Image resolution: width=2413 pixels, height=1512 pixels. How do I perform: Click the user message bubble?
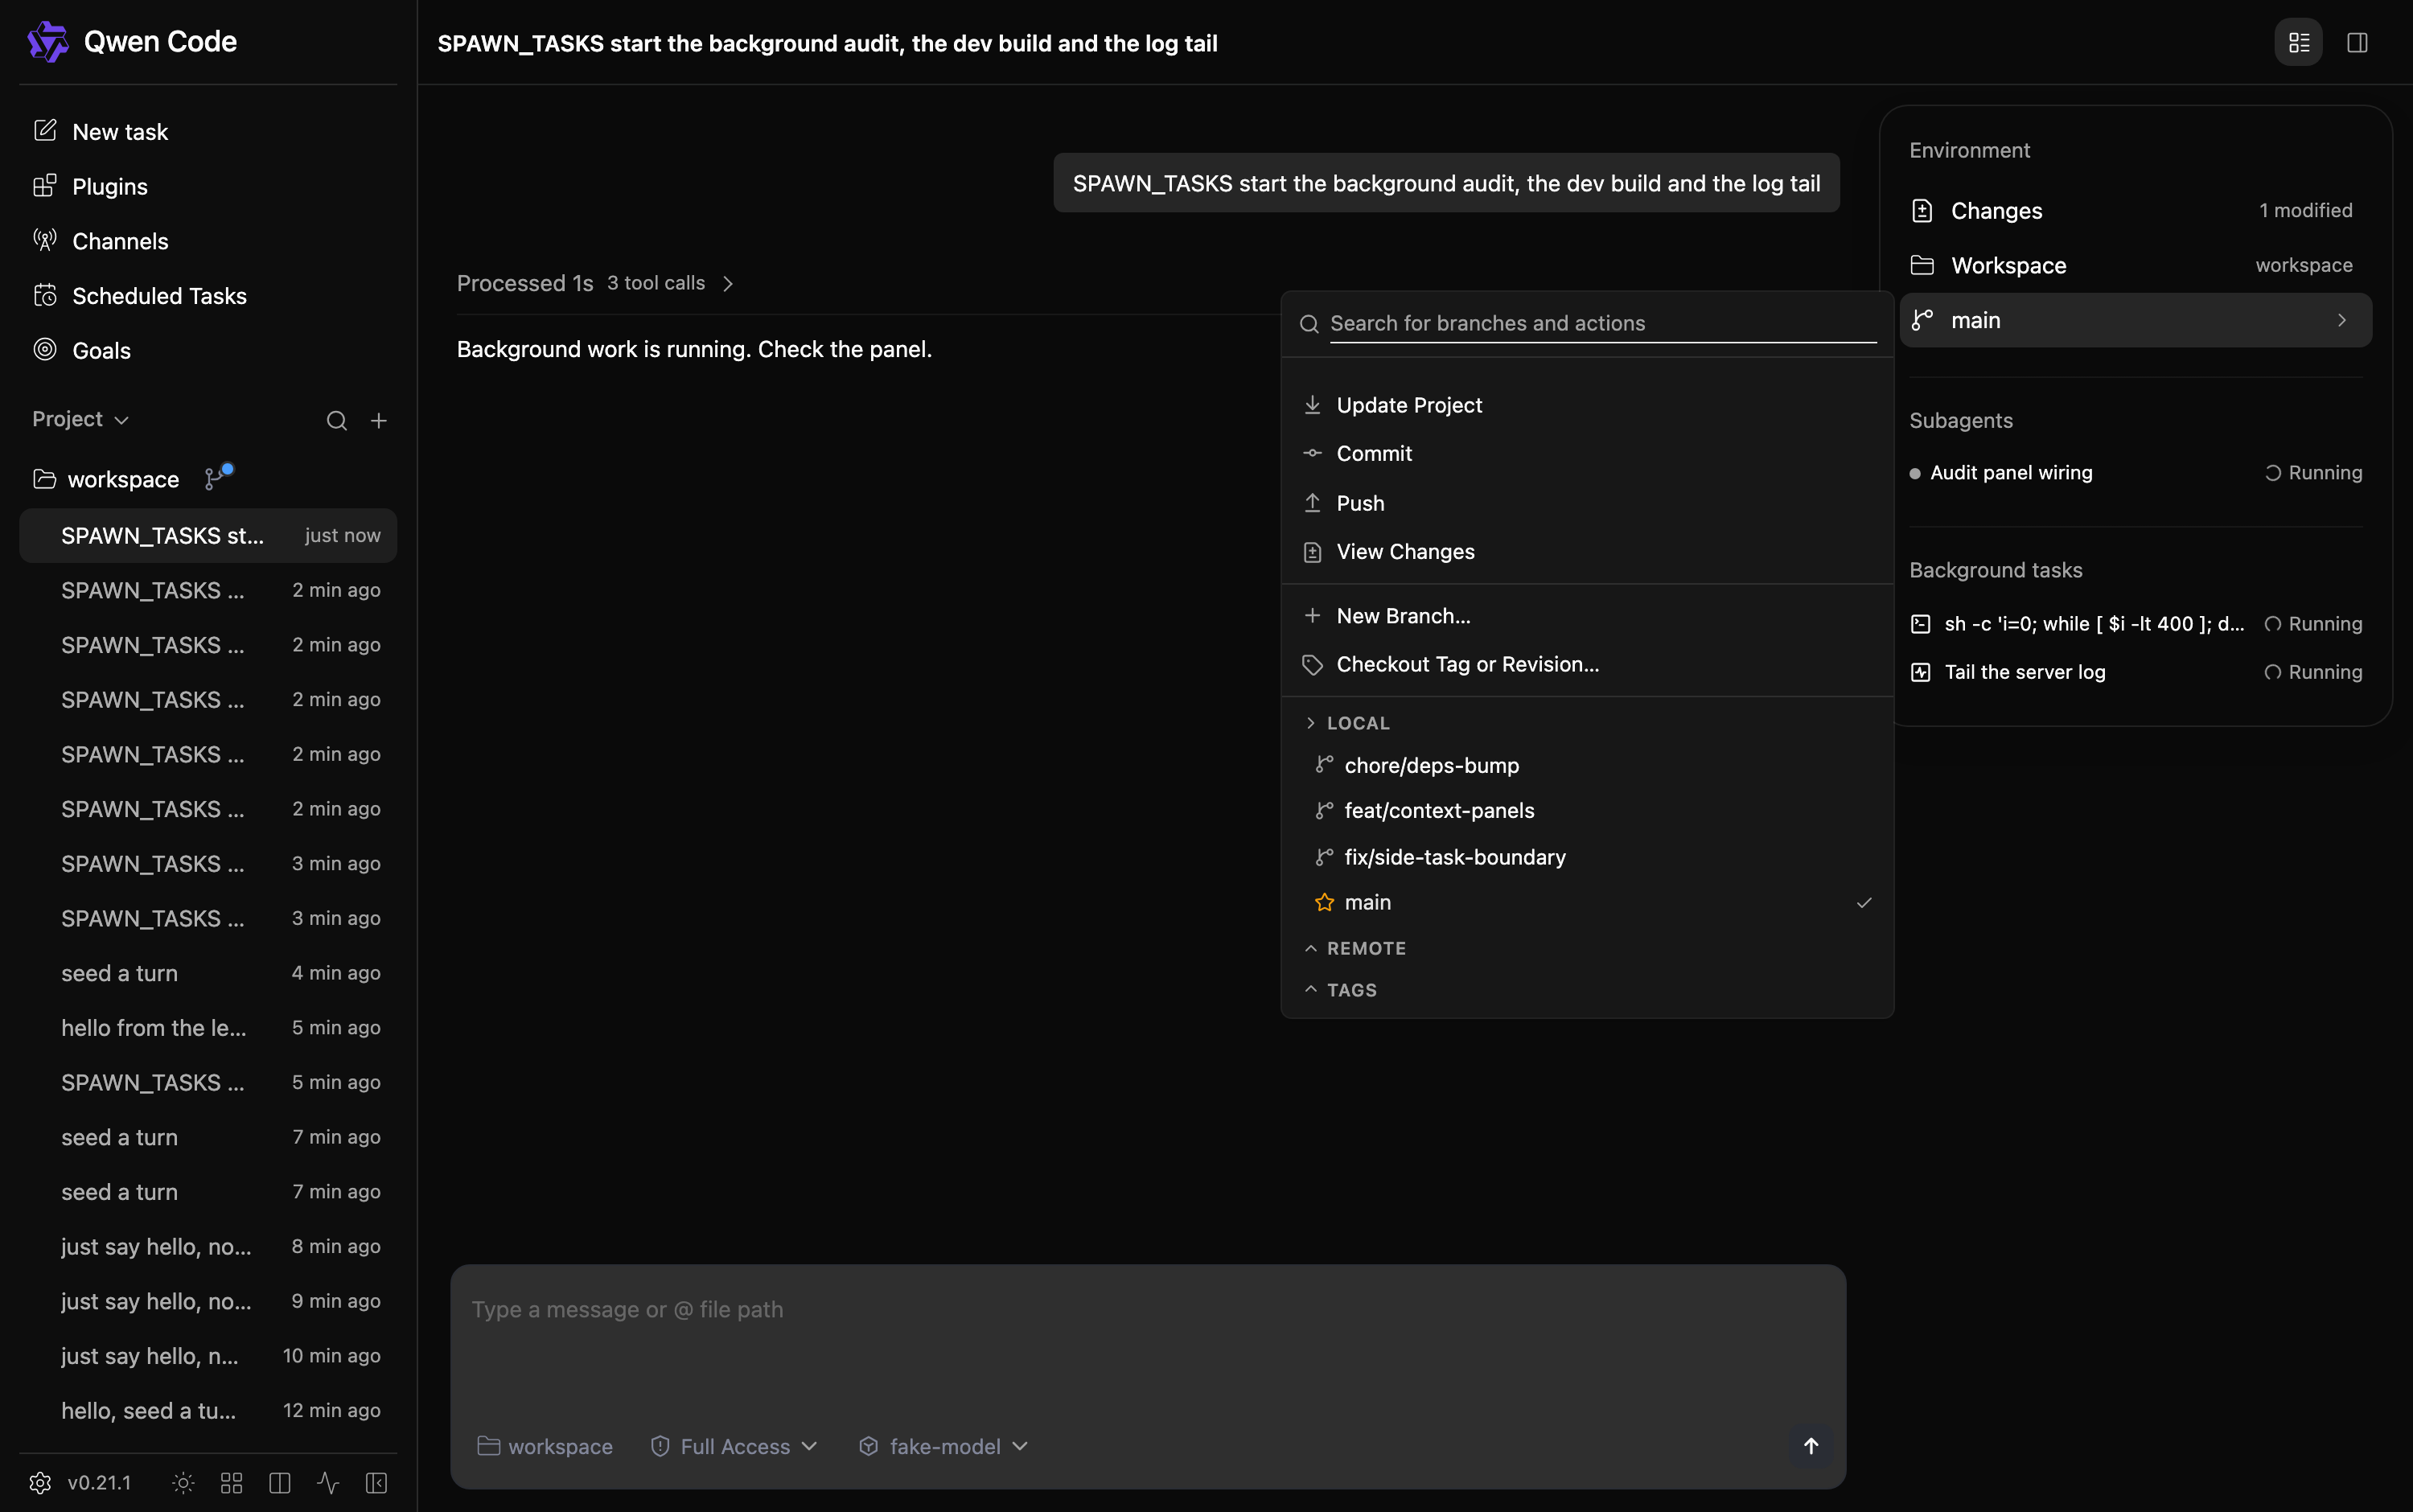pos(1446,183)
